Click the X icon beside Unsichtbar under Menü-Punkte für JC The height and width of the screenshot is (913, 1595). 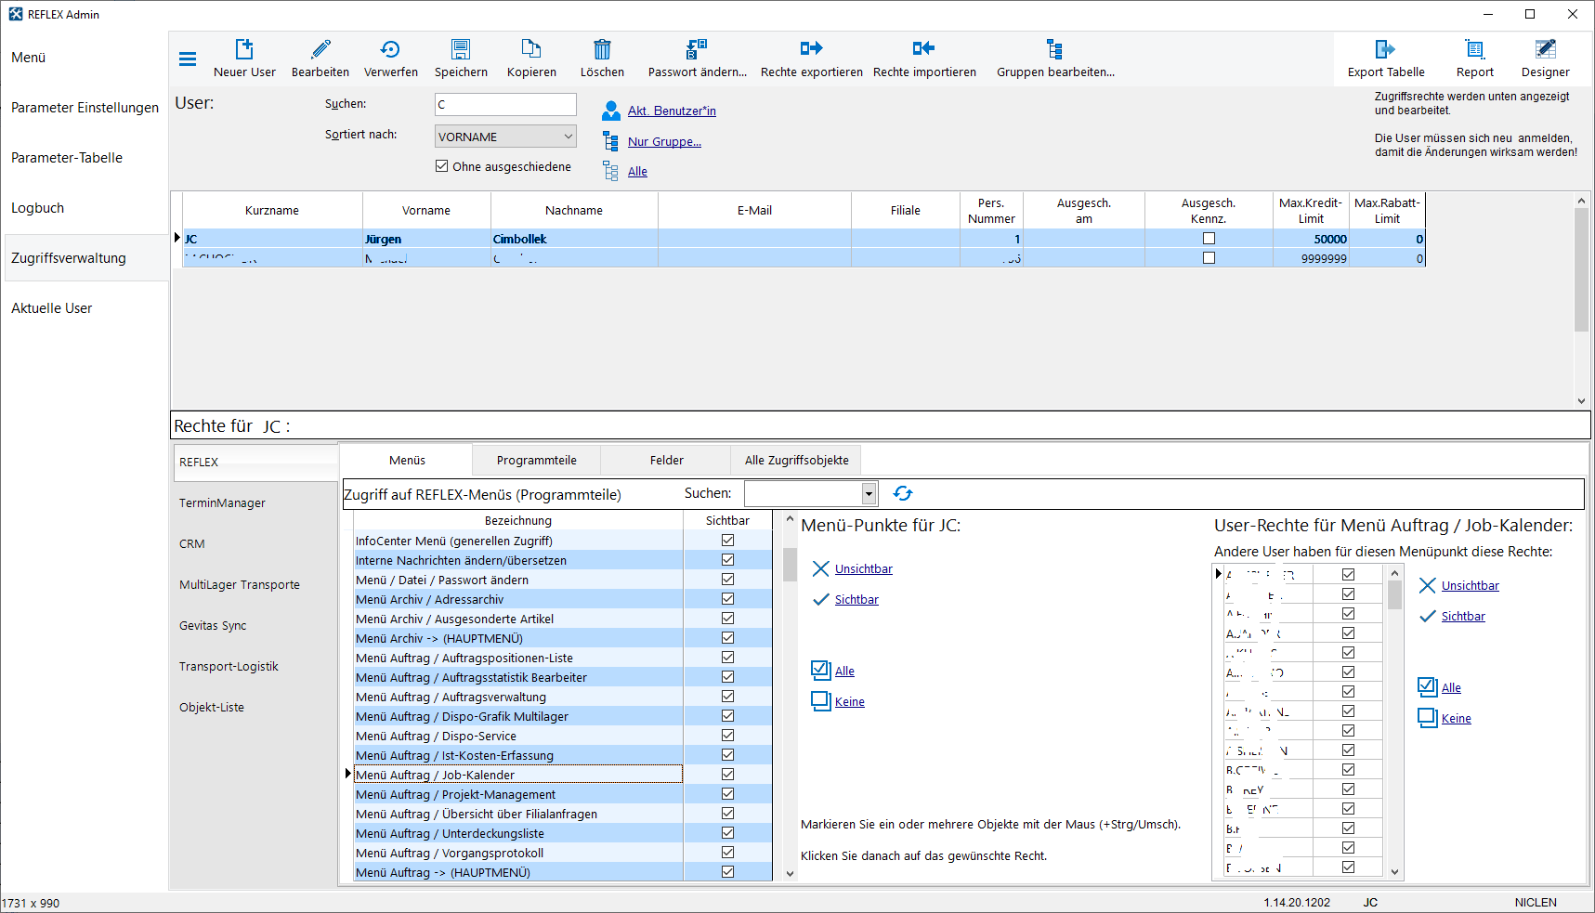[x=820, y=568]
